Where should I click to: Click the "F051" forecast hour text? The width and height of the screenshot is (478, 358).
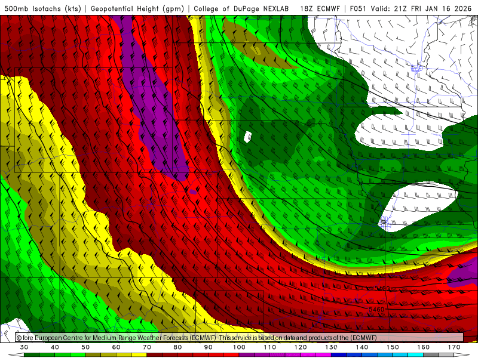(x=358, y=9)
